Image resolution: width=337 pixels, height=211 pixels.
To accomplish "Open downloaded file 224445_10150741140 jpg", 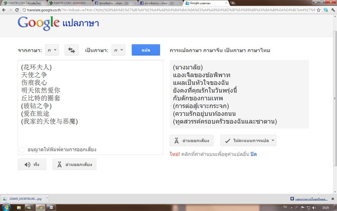I will click(x=23, y=199).
